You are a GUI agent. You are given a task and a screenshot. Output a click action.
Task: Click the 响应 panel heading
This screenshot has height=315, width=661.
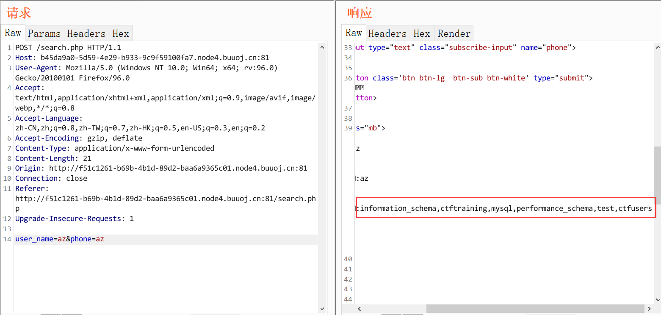tap(360, 13)
